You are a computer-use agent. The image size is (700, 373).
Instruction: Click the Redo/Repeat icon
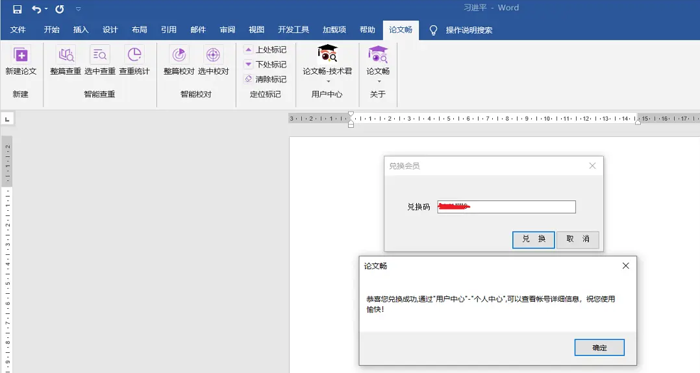click(59, 9)
